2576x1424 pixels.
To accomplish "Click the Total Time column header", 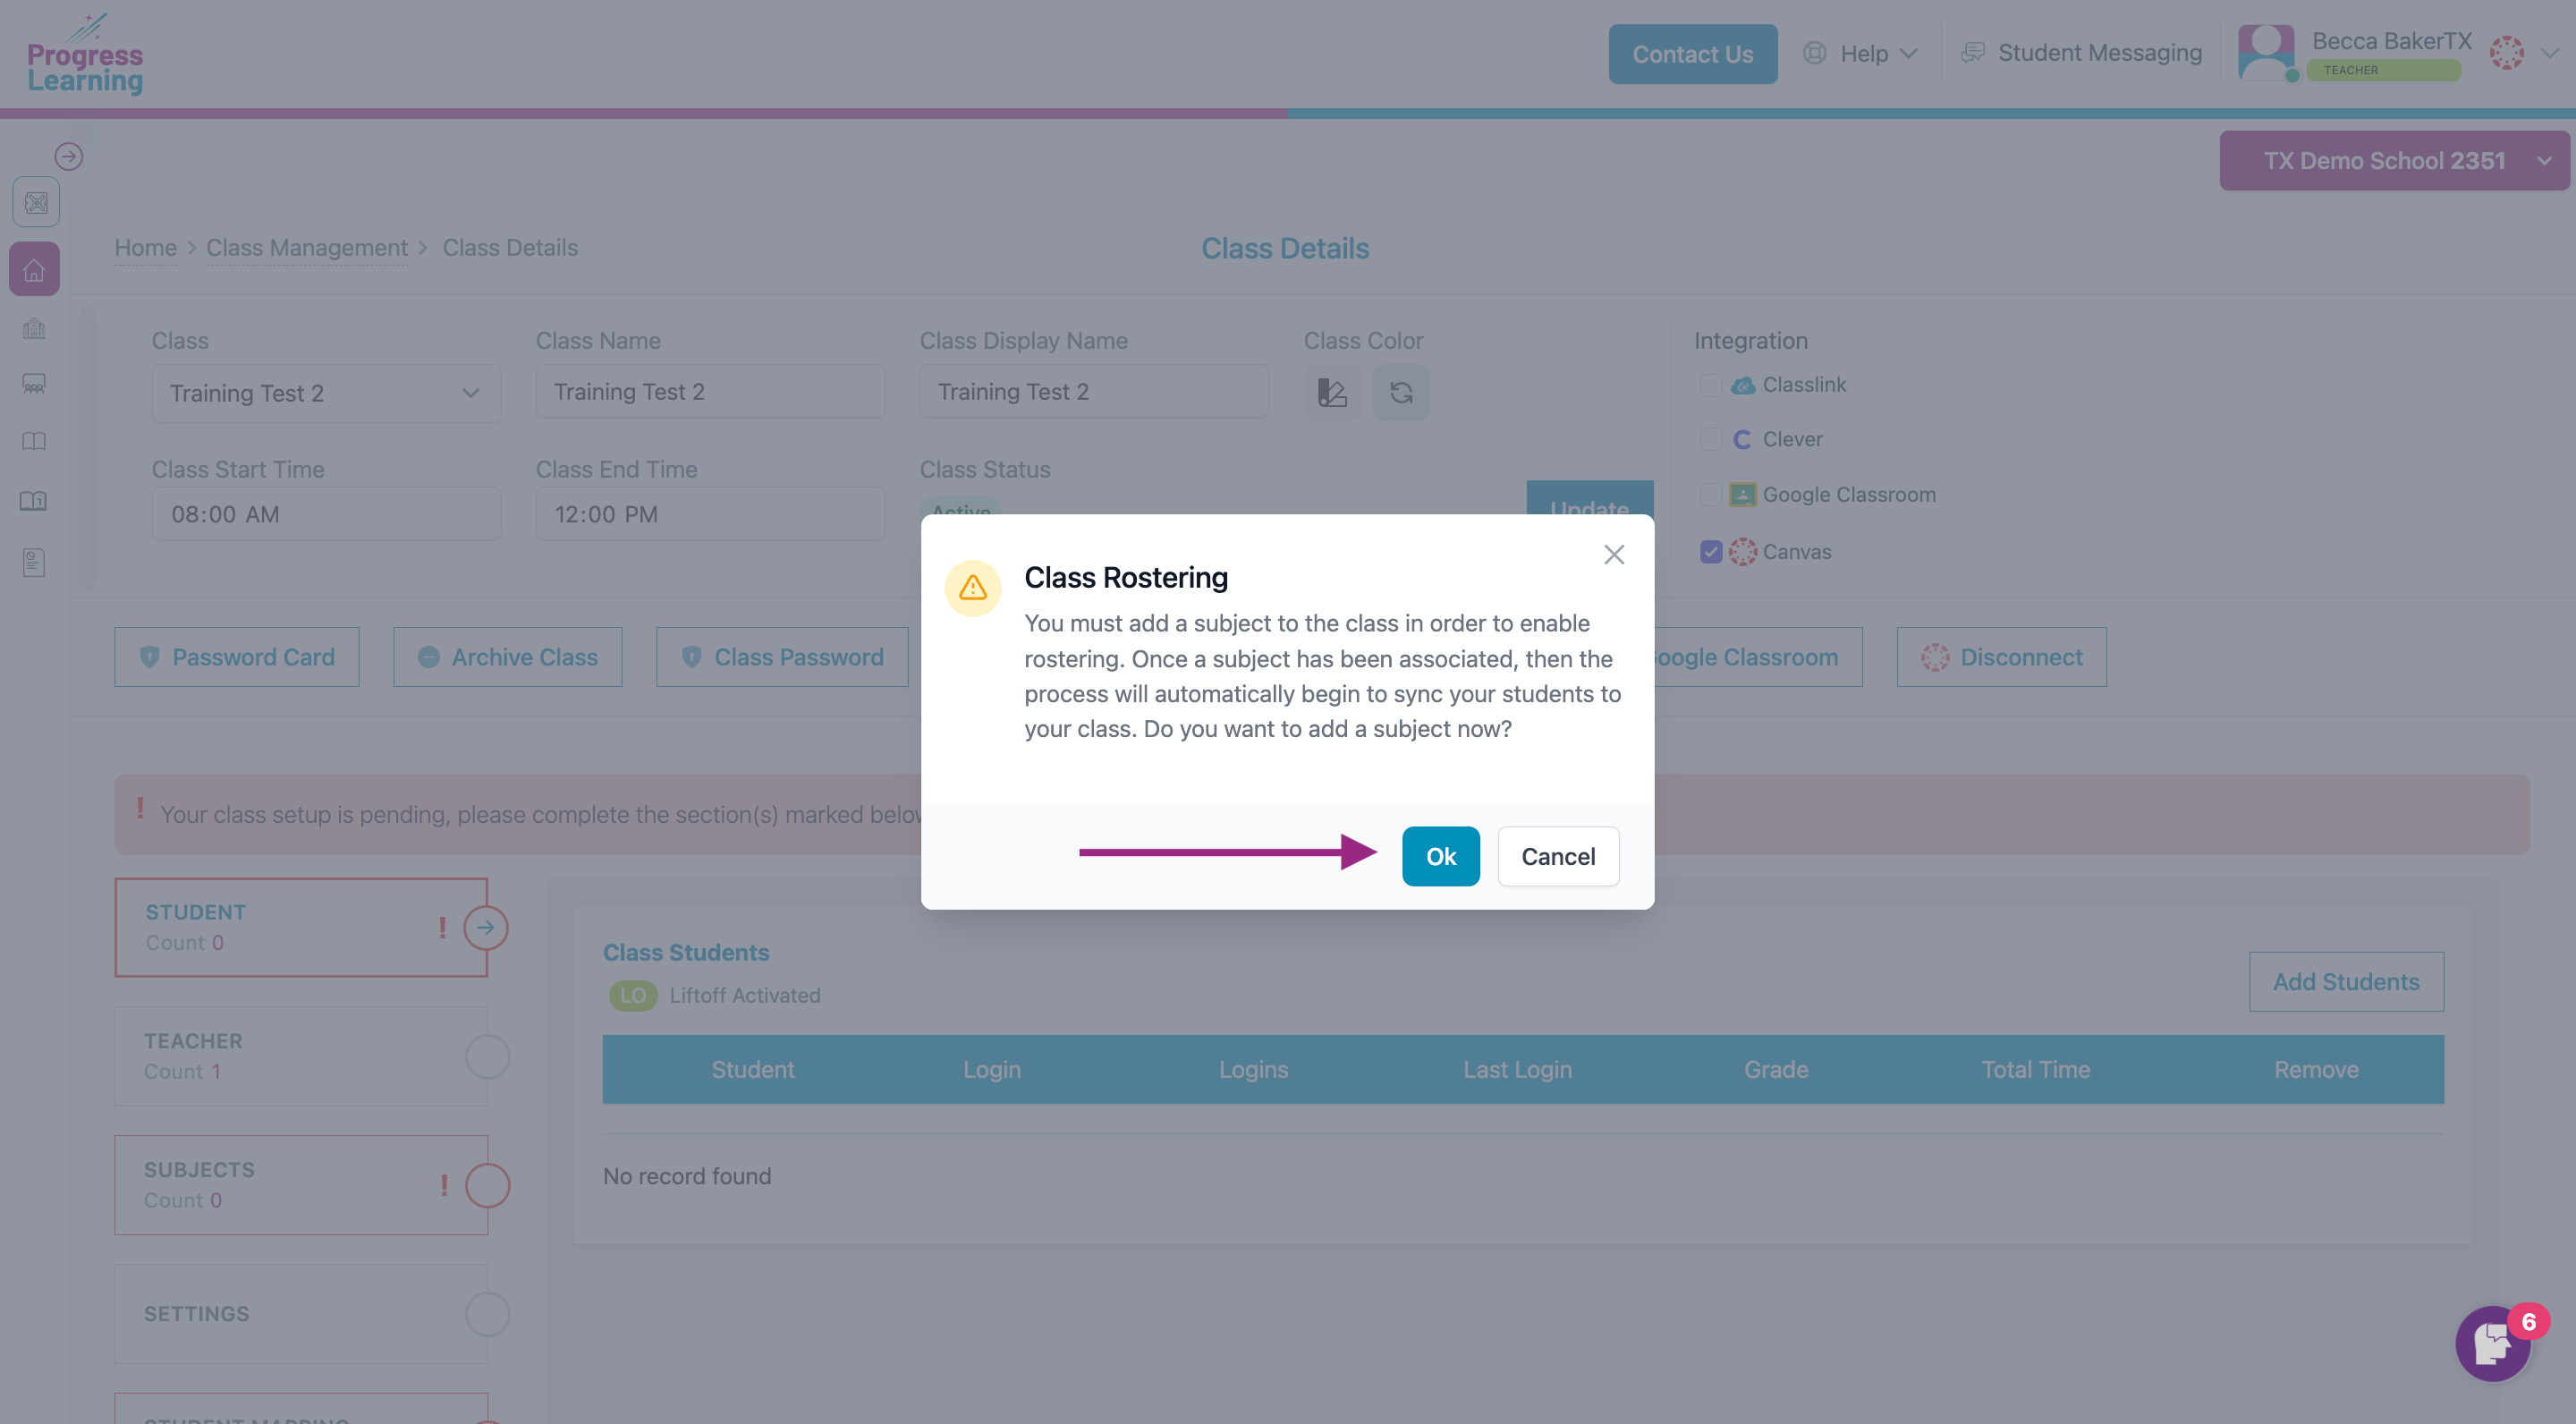I will [x=2035, y=1069].
